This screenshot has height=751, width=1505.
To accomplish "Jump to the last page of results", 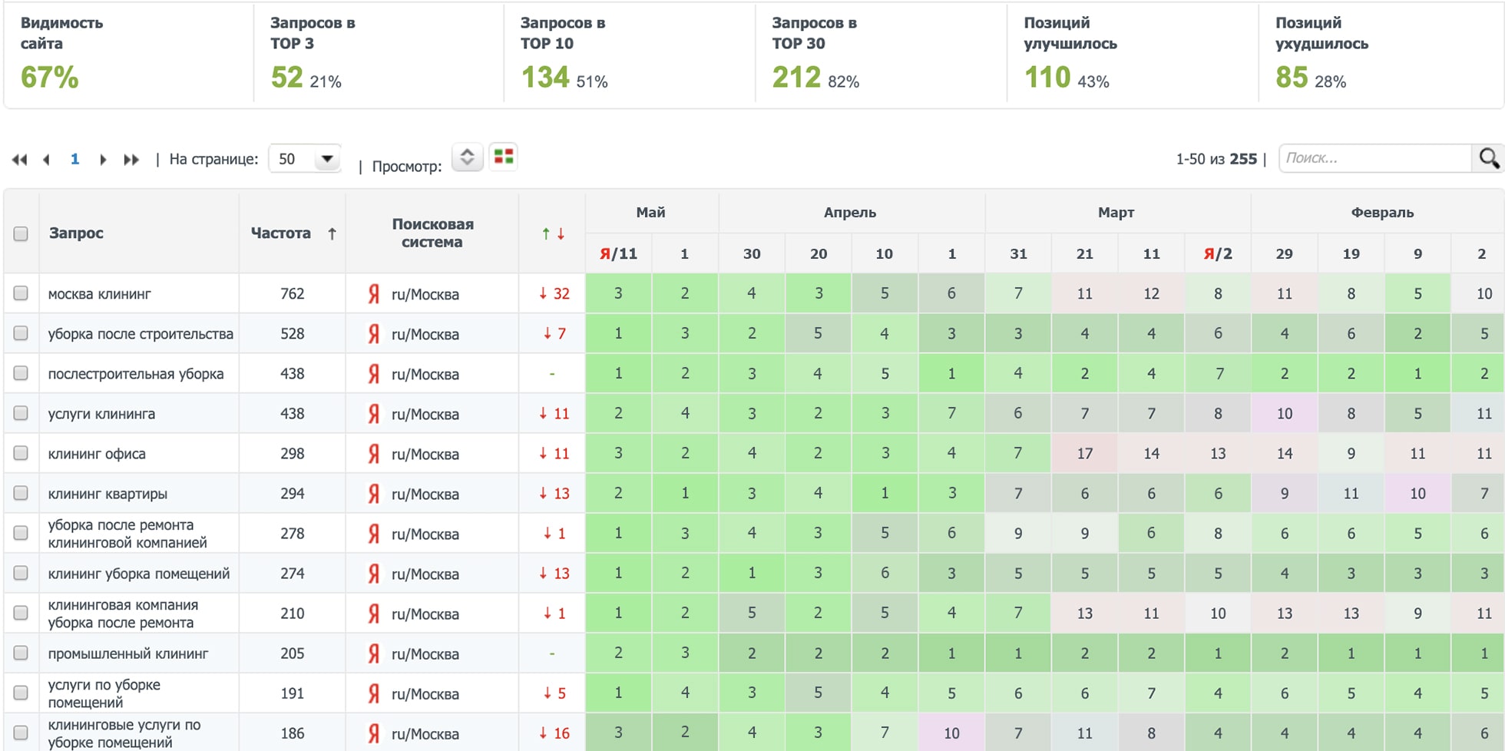I will (x=131, y=160).
